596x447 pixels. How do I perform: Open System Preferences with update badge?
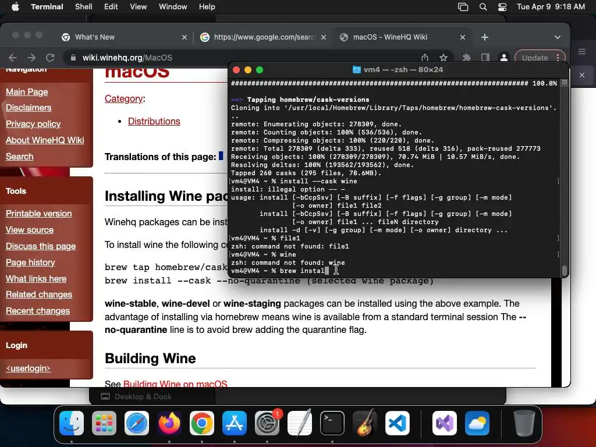[x=267, y=423]
